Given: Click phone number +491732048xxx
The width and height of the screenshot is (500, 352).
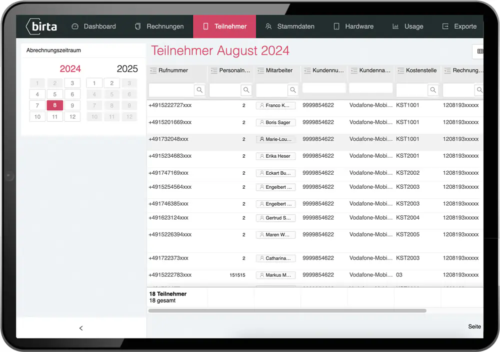Looking at the screenshot, I should point(168,139).
